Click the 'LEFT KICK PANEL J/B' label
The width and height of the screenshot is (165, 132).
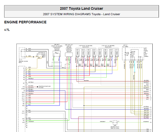click(146, 52)
